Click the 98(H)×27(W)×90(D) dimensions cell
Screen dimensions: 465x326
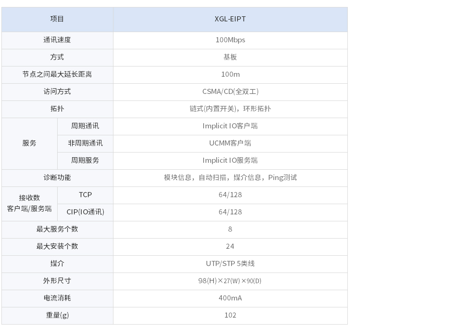(230, 281)
